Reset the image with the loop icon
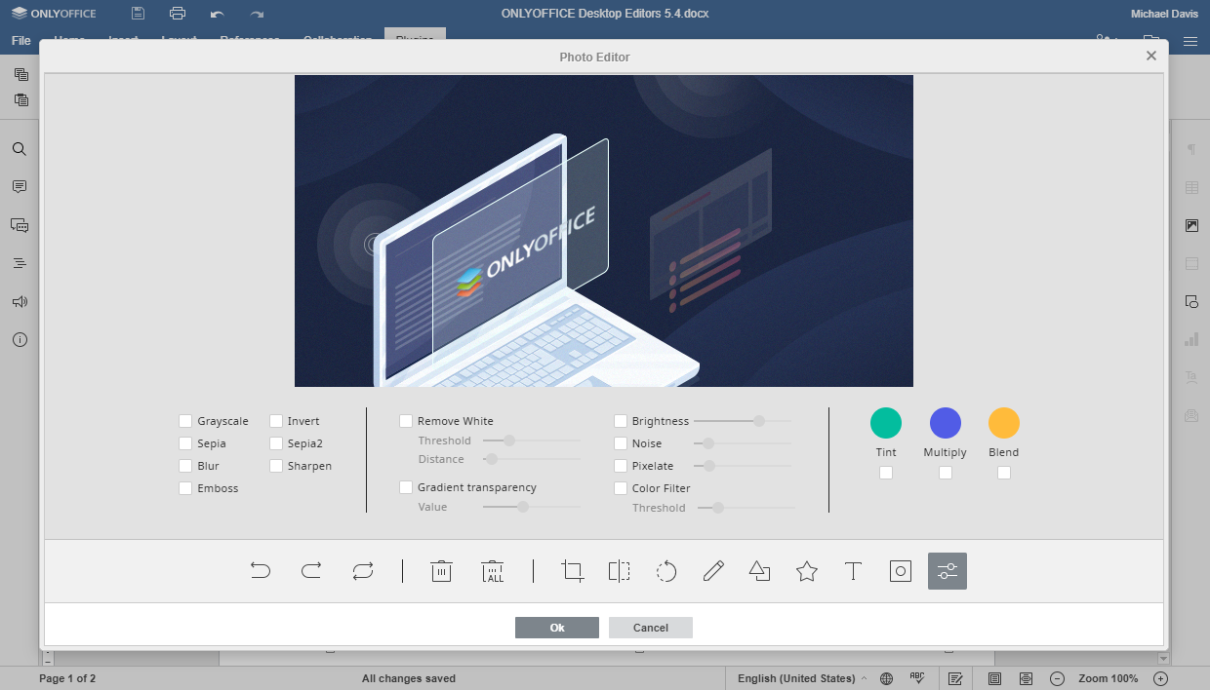Image resolution: width=1210 pixels, height=690 pixels. pos(362,571)
